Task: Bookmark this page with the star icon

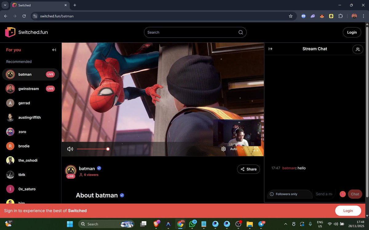Action: pyautogui.click(x=291, y=16)
